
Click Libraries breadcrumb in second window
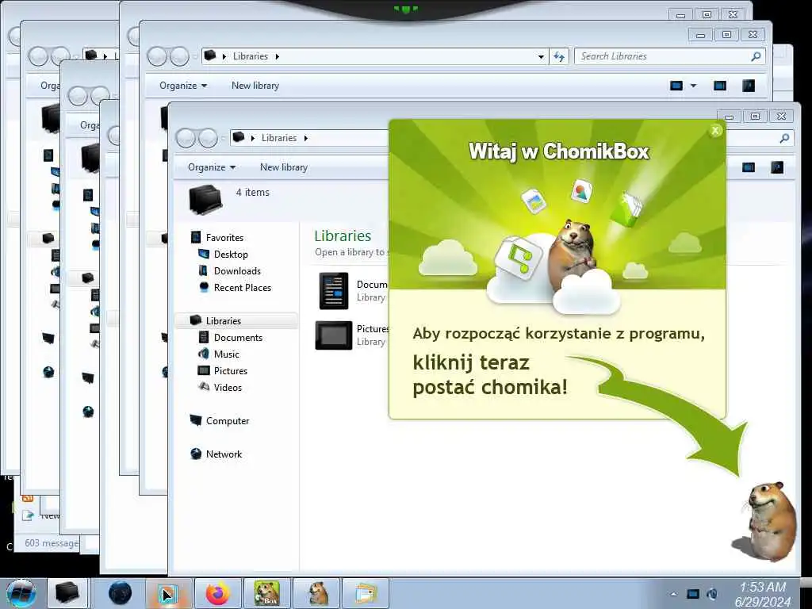tap(250, 56)
